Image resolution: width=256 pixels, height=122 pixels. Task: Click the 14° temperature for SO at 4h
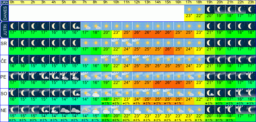tap(55, 99)
